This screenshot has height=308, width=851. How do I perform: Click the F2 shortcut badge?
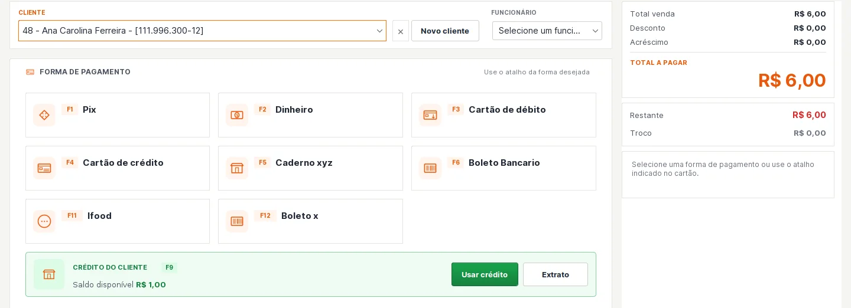262,109
